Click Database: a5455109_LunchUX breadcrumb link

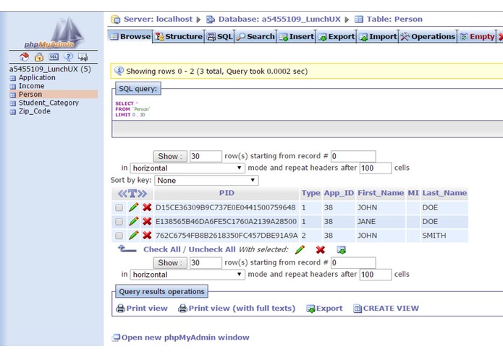pos(279,20)
